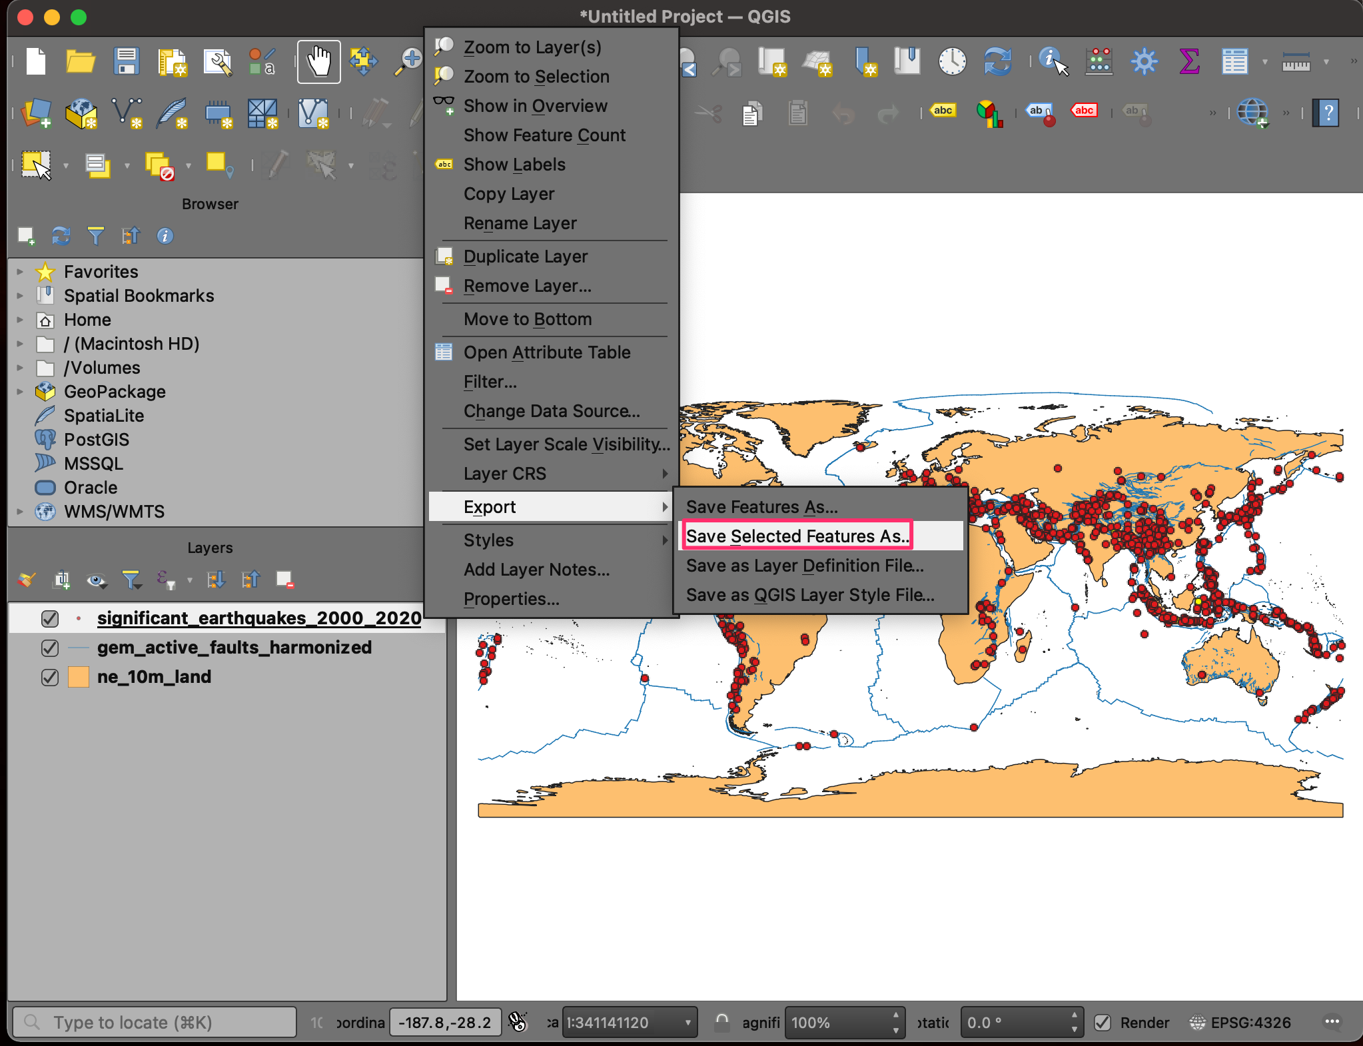
Task: Click the Pan Map to Selection icon
Action: pos(364,62)
